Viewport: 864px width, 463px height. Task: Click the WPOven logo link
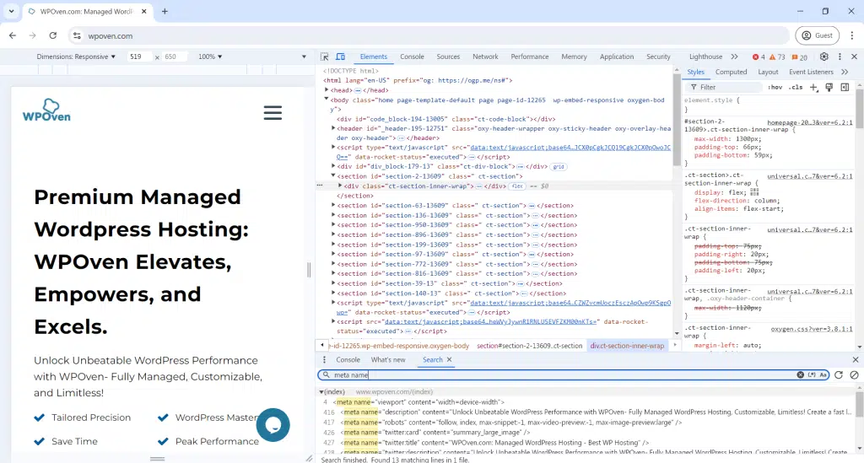pyautogui.click(x=46, y=110)
